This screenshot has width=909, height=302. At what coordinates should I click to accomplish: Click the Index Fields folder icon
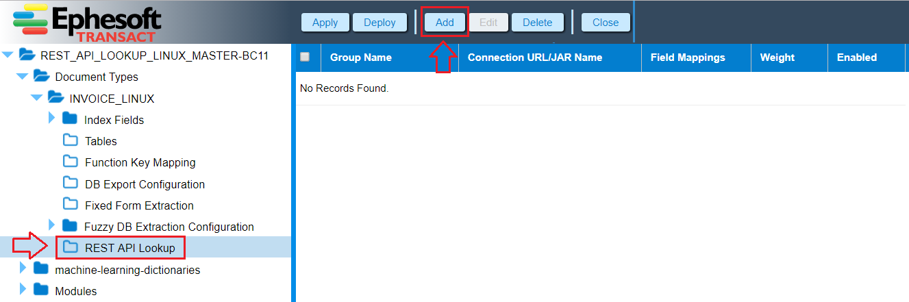click(x=70, y=119)
